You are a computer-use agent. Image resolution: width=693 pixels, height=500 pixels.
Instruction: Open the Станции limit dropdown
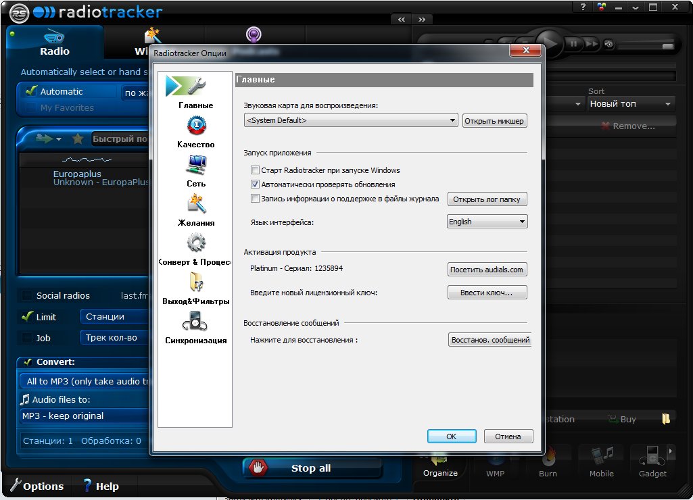click(x=115, y=317)
